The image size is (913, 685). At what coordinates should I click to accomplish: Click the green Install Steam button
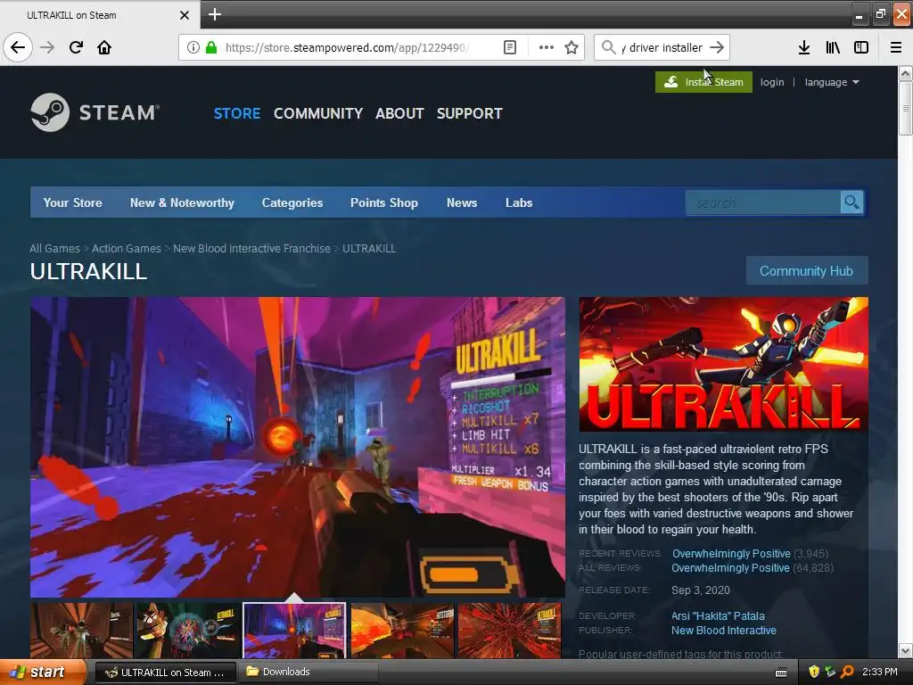click(703, 82)
